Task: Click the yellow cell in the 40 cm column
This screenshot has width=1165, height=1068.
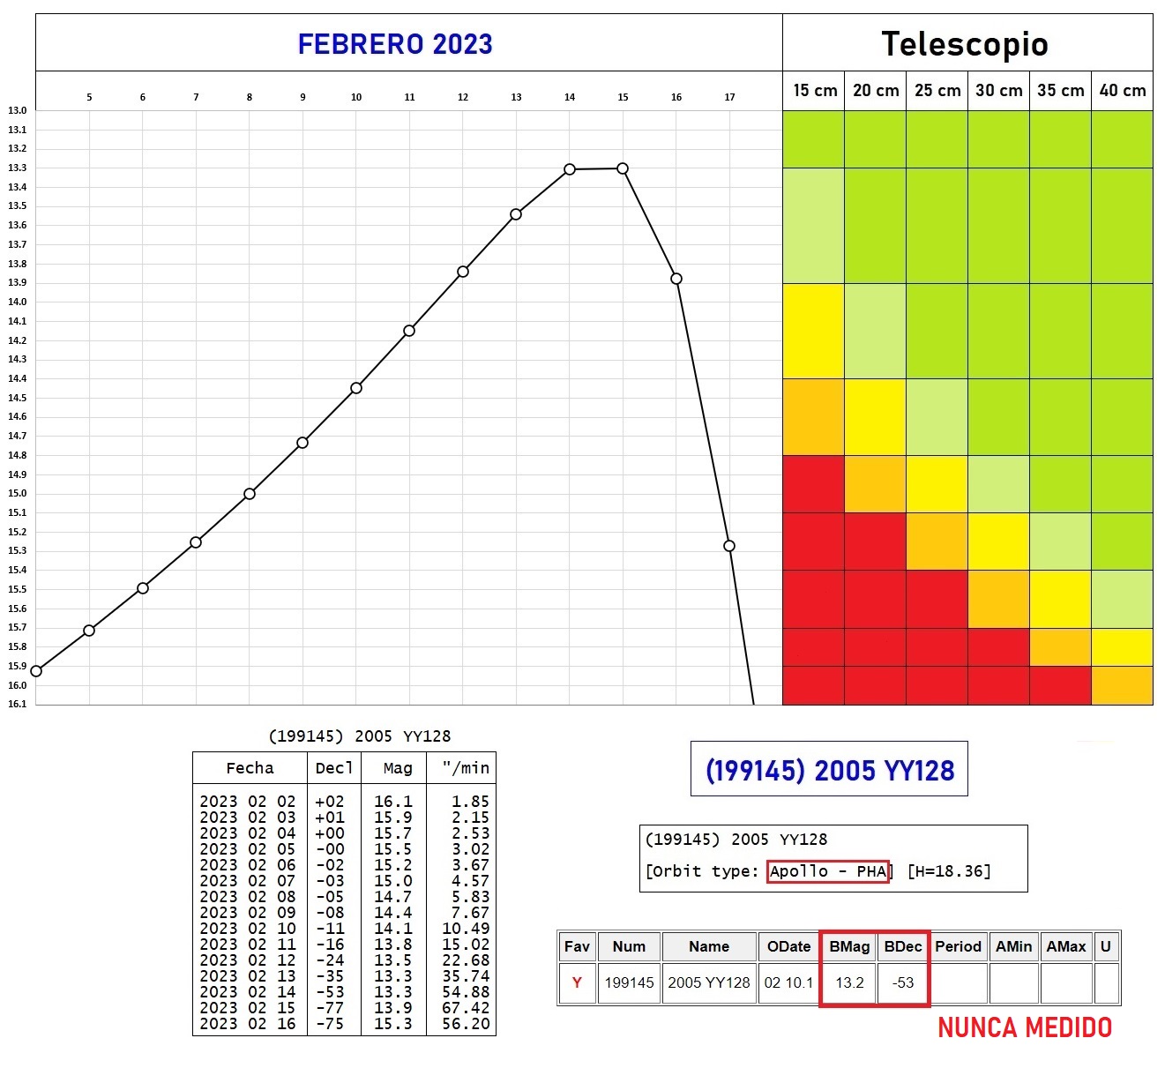Action: tap(1123, 647)
